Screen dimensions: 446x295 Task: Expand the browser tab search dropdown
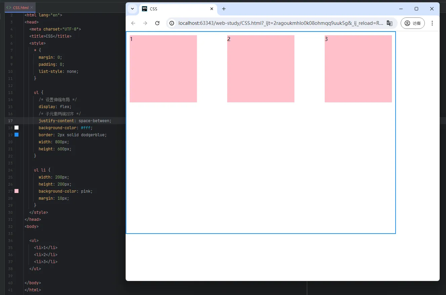click(x=132, y=9)
